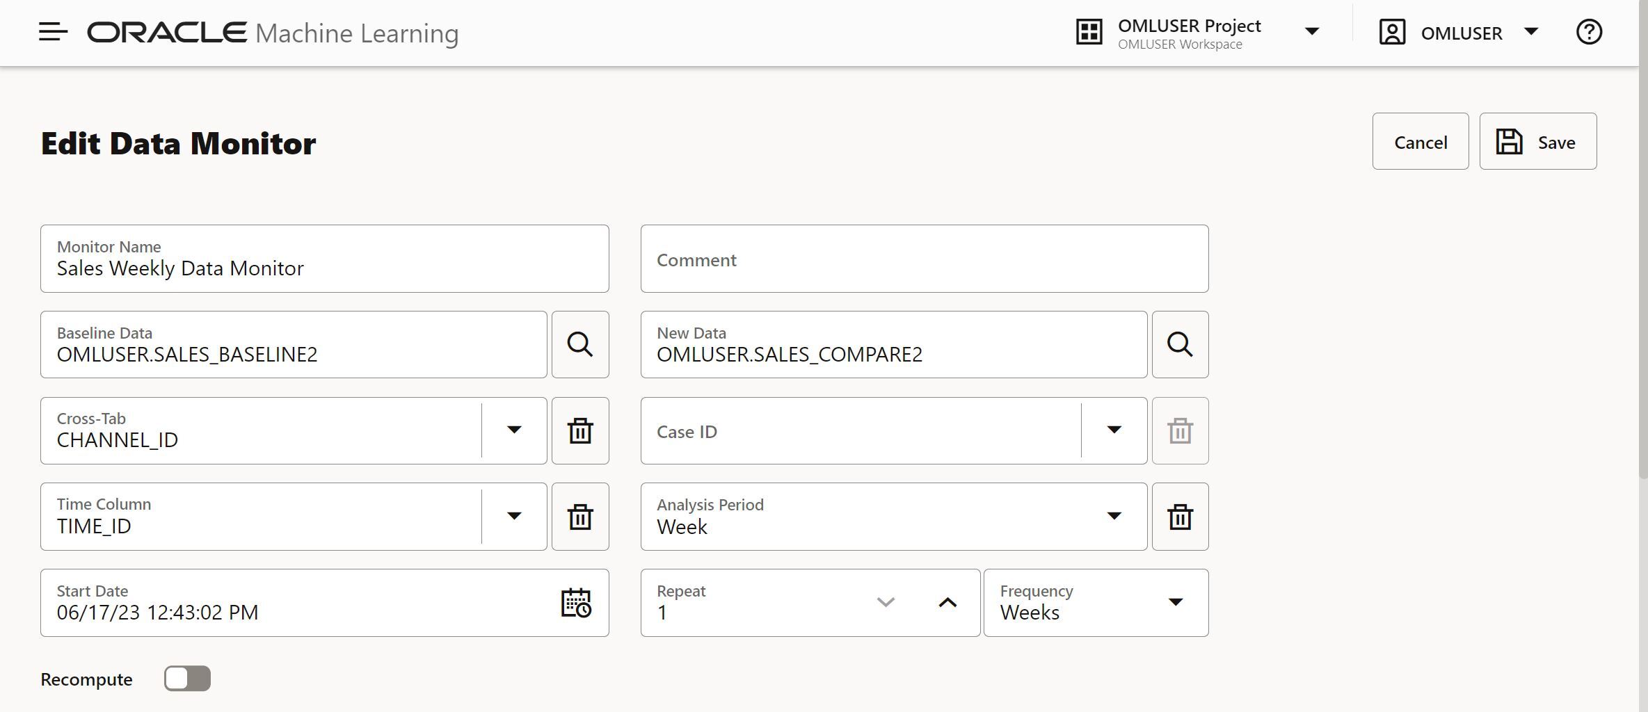1648x712 pixels.
Task: Click the Baseline Data search icon
Action: click(x=579, y=345)
